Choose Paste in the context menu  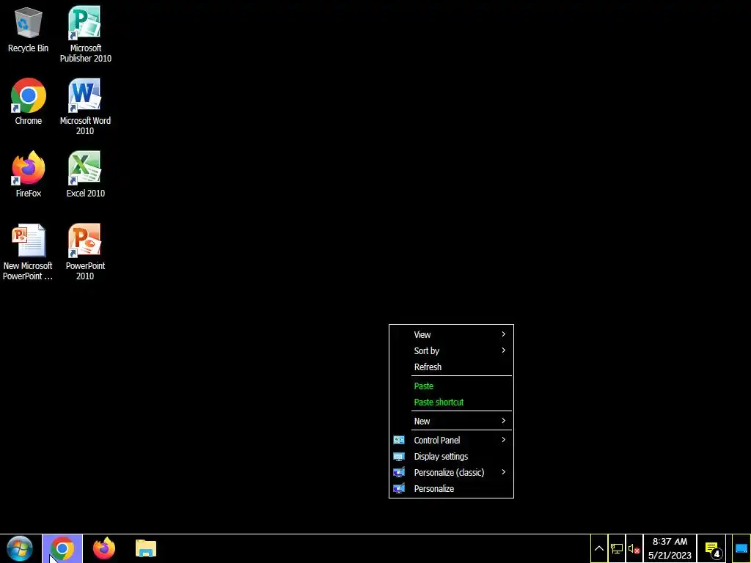451,386
